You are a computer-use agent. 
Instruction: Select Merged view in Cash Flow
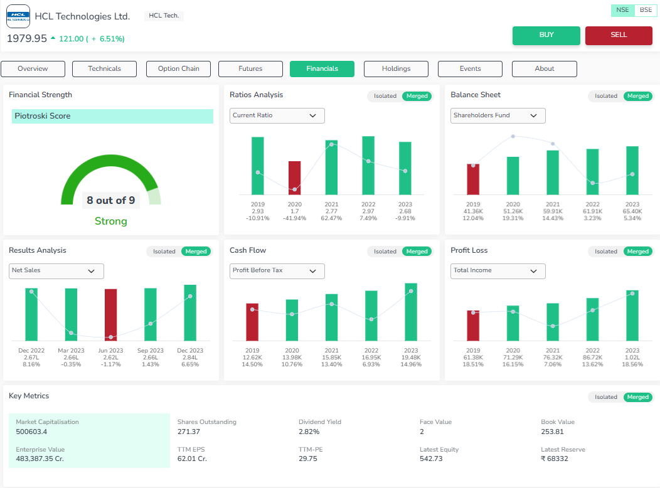pos(417,252)
